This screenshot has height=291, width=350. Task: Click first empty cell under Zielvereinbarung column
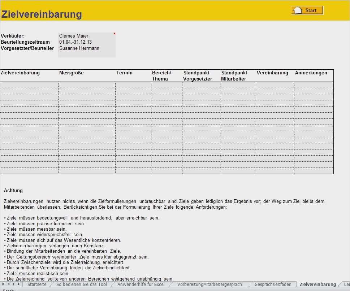pyautogui.click(x=29, y=85)
